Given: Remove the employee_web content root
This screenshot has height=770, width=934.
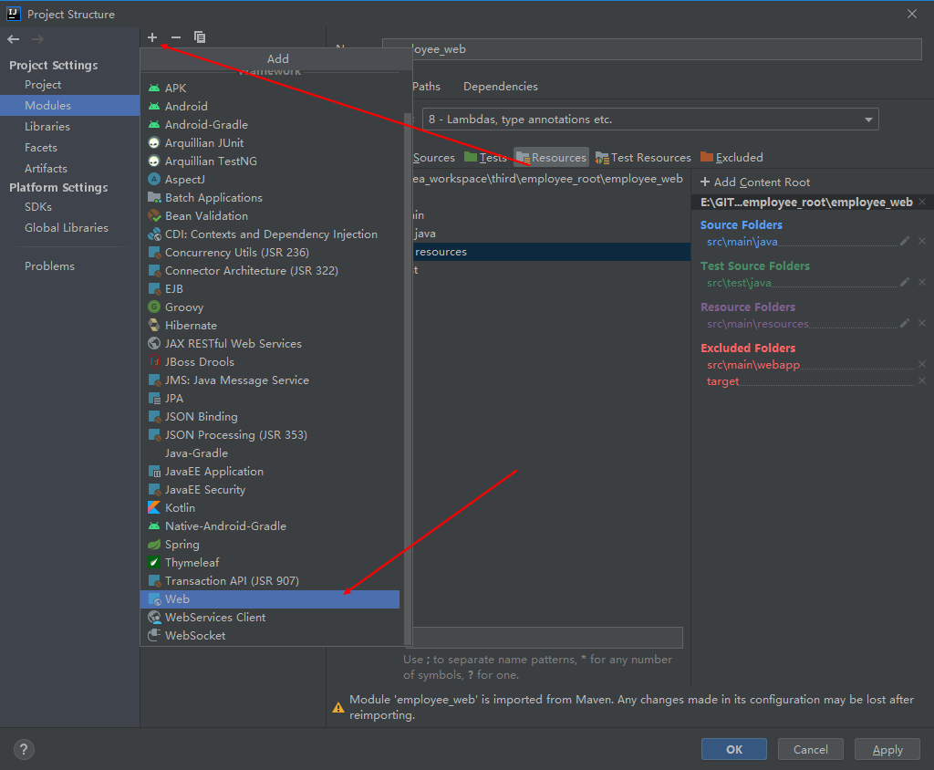Looking at the screenshot, I should (922, 202).
